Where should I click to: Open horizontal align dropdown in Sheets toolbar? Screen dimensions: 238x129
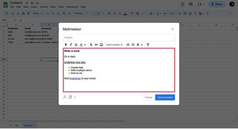tap(152, 13)
